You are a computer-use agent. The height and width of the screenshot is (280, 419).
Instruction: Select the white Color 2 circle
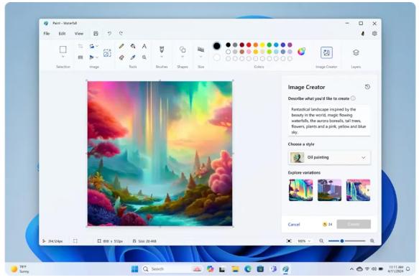point(217,57)
